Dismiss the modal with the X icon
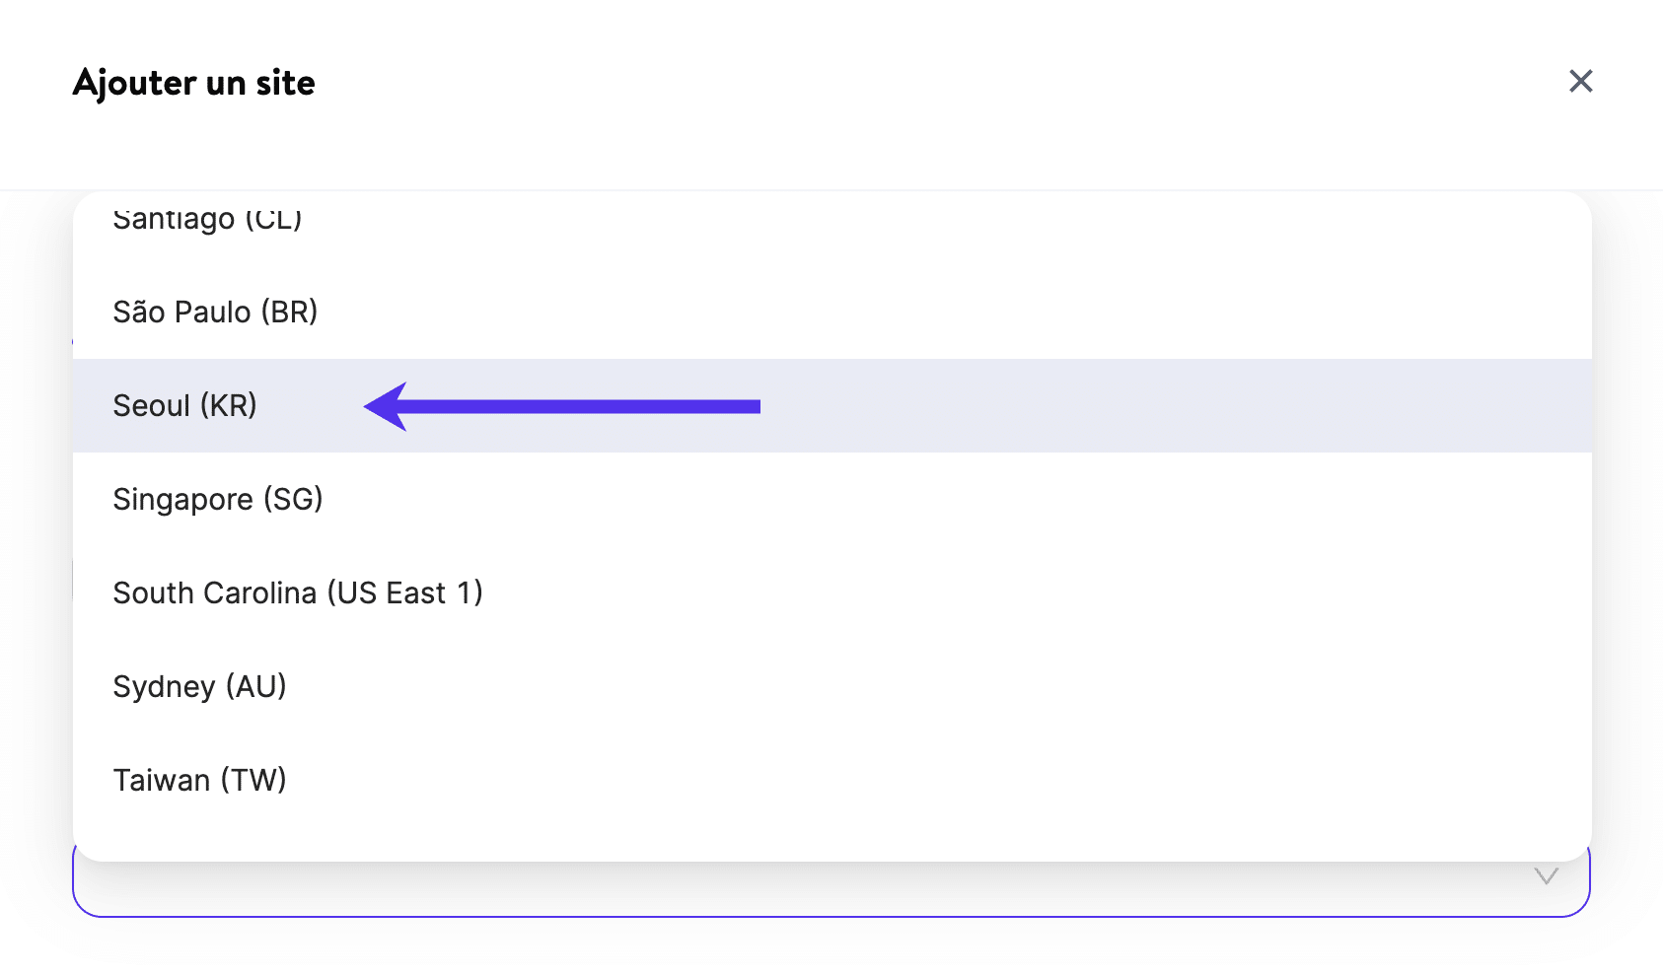 (x=1580, y=82)
